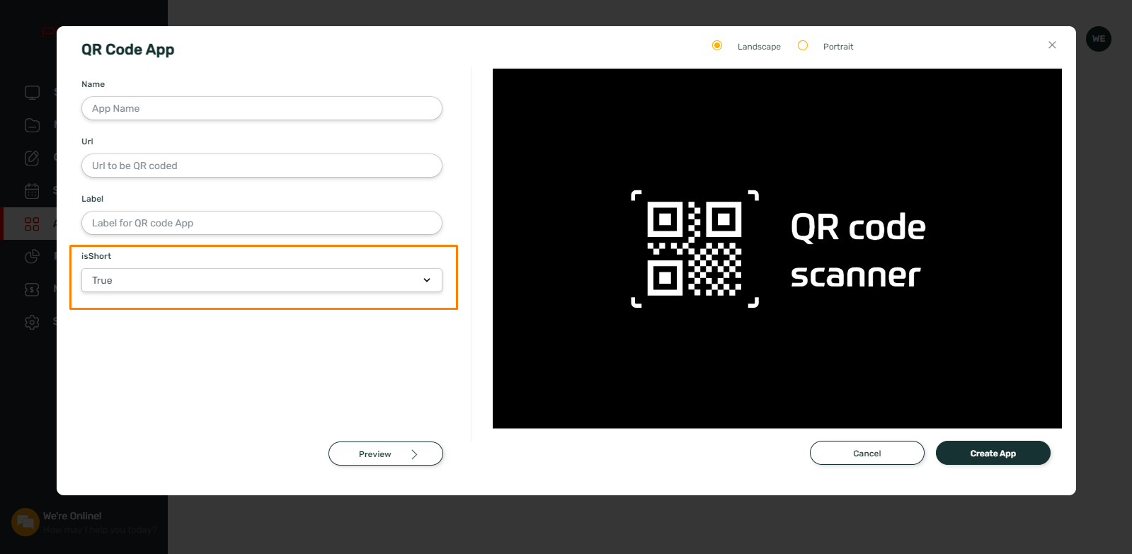Select the Portrait radio button
The height and width of the screenshot is (554, 1132).
(803, 45)
